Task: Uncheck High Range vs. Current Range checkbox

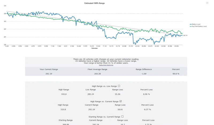Action: (x=121, y=101)
